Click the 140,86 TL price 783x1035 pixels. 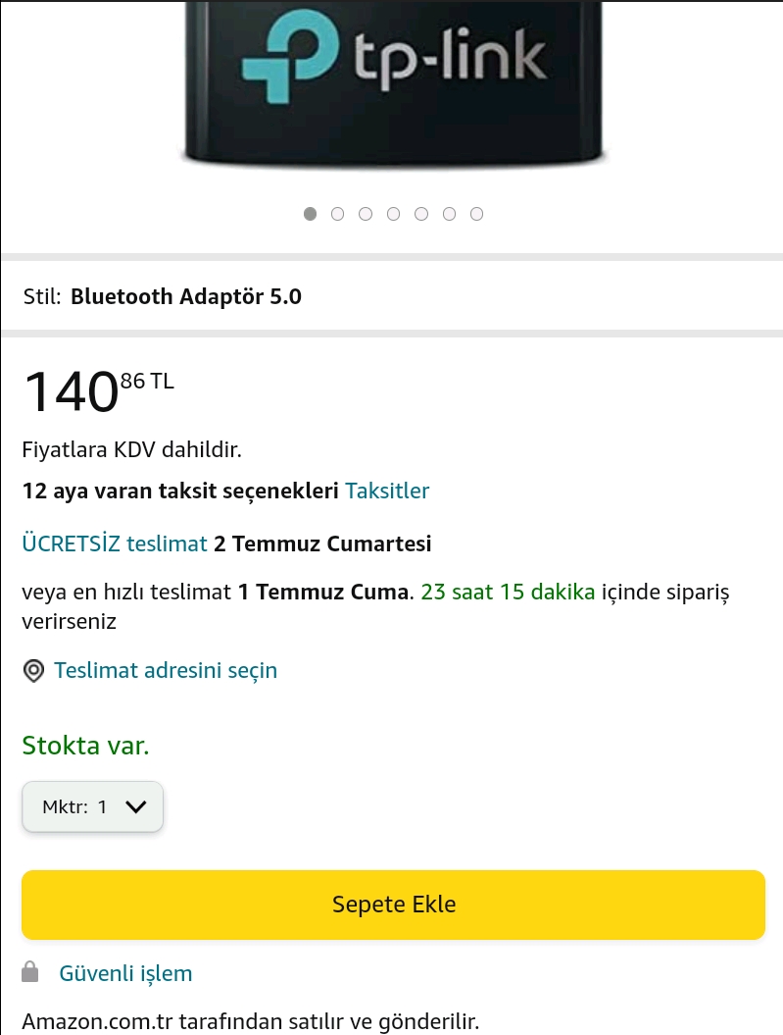tap(98, 390)
